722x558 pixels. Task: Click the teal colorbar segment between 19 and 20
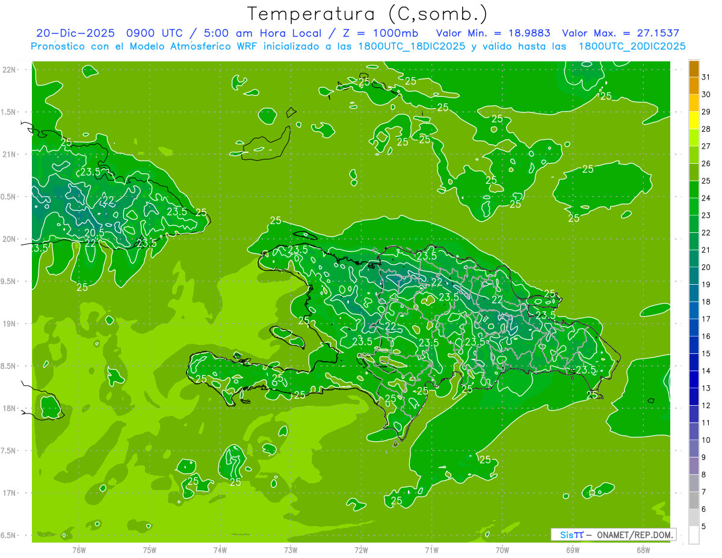[694, 276]
